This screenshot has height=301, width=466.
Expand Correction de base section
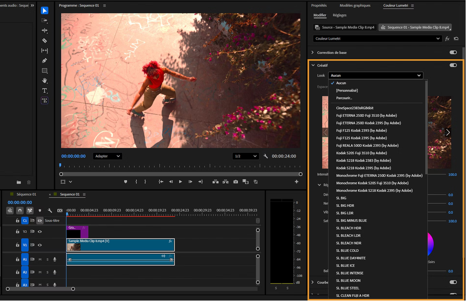click(313, 52)
